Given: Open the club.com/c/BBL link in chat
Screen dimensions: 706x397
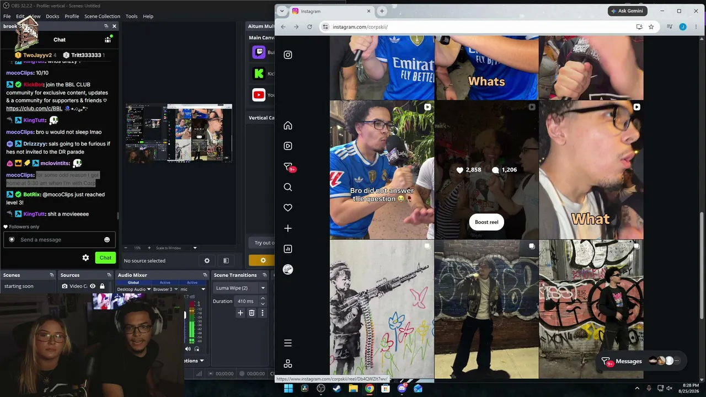Looking at the screenshot, I should pyautogui.click(x=34, y=109).
